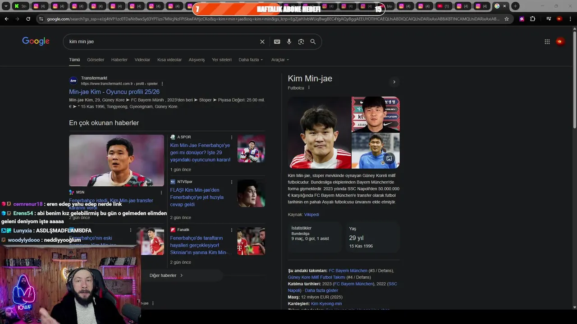
Task: Expand Diğer haberler news list
Action: coord(166,275)
